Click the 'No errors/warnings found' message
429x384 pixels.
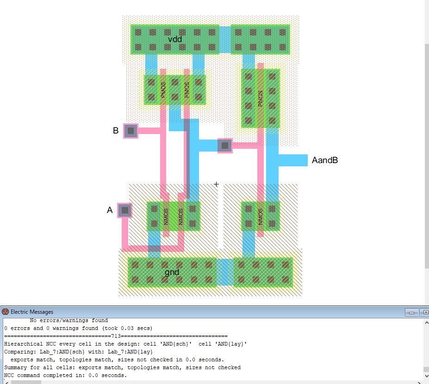pos(68,320)
